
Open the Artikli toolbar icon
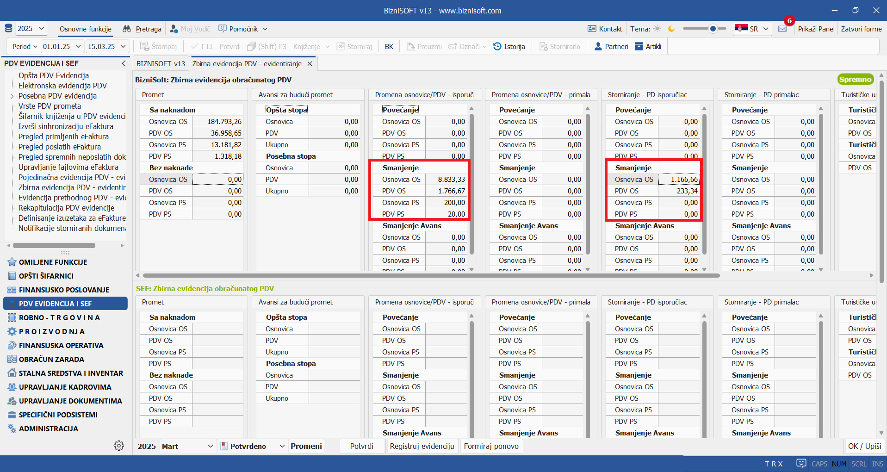(x=639, y=47)
